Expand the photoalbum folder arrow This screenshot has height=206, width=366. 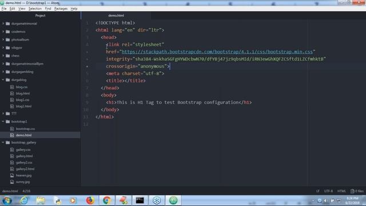pos(3,39)
